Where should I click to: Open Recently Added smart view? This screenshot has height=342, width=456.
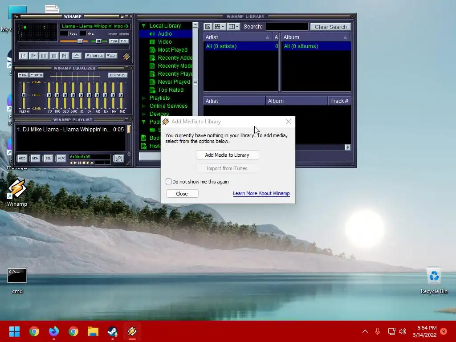tap(175, 57)
